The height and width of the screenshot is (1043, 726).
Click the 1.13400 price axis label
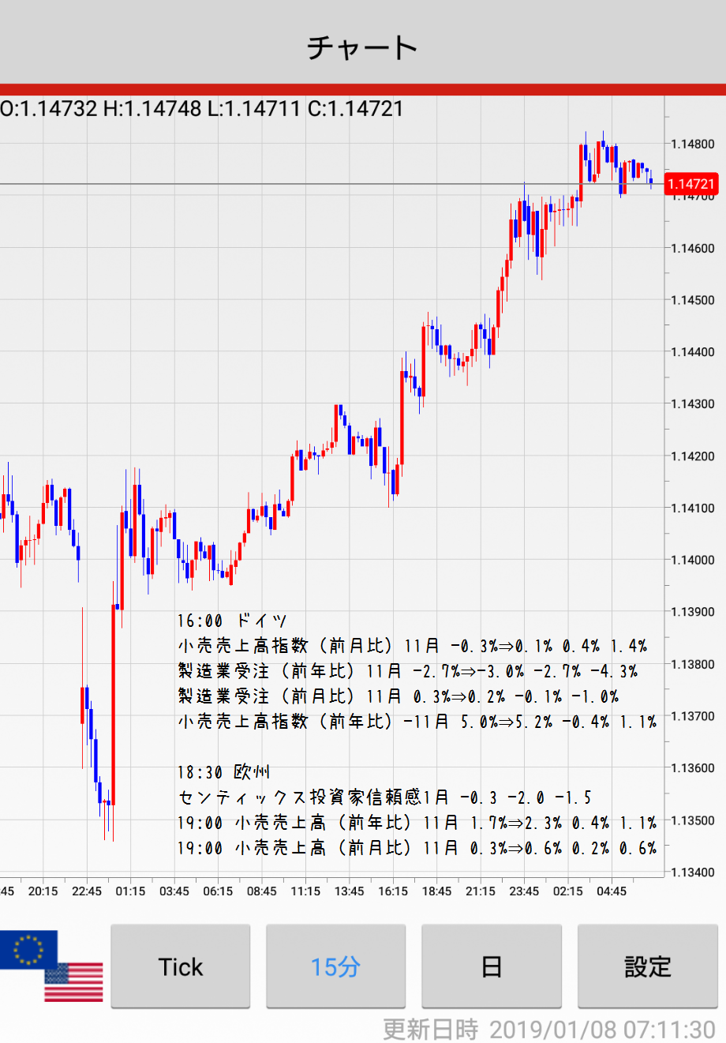(x=692, y=872)
